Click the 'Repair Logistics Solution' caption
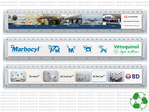The width and height of the screenshot is (149, 112). click(x=74, y=26)
